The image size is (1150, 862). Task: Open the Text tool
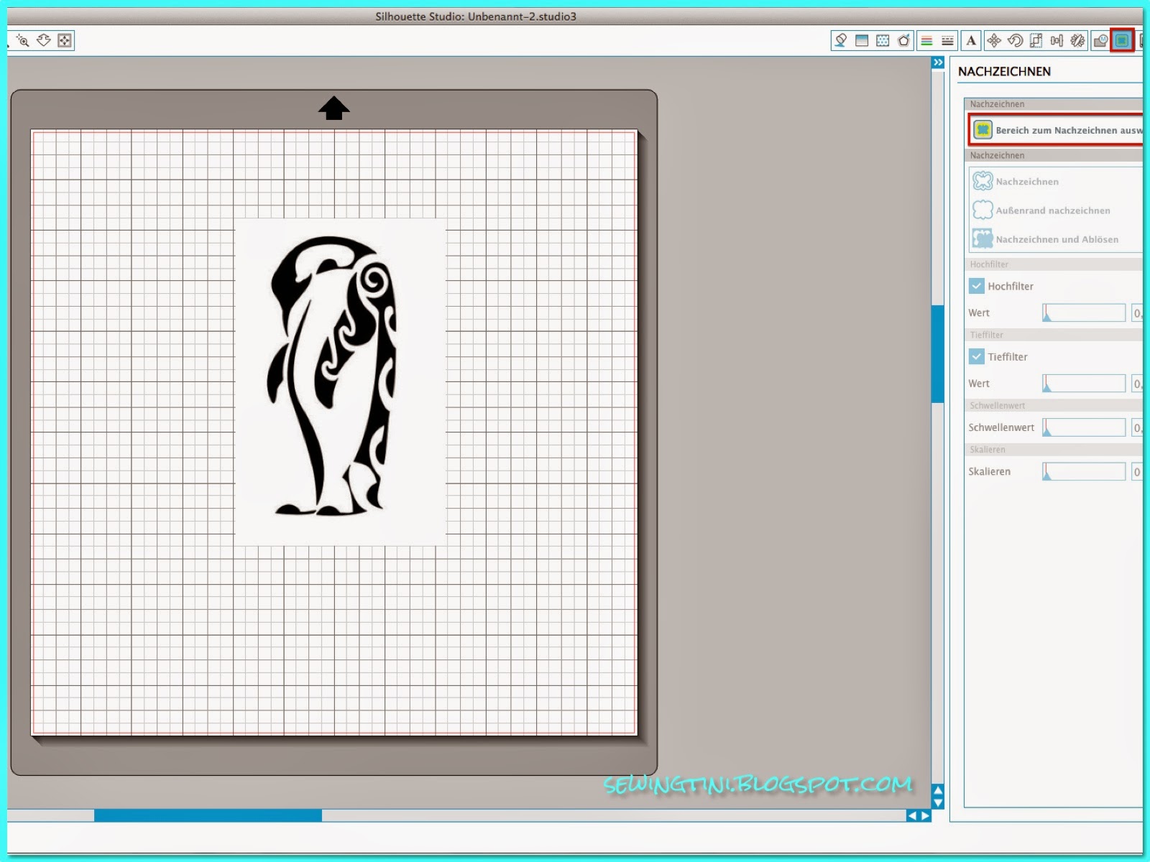tap(971, 41)
